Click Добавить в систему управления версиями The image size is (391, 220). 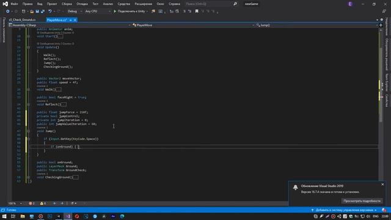(344, 210)
